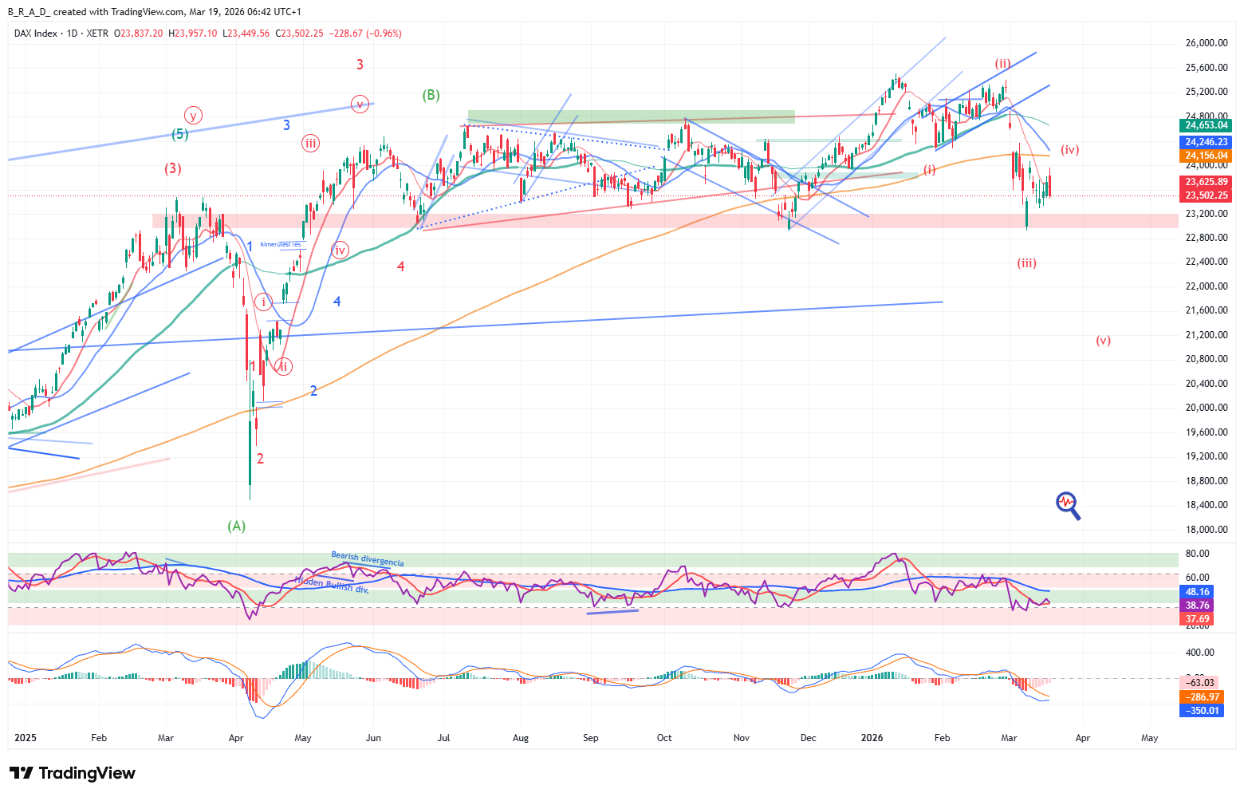Click the TradingView logo at bottom left
1244x797 pixels.
(73, 773)
